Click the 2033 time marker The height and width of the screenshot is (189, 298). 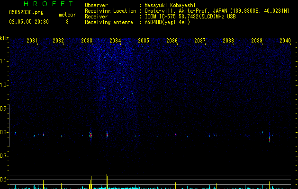(87, 41)
